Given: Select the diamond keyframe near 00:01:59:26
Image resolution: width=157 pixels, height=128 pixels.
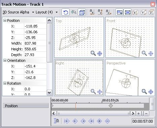Looking at the screenshot, I should (x=111, y=105).
